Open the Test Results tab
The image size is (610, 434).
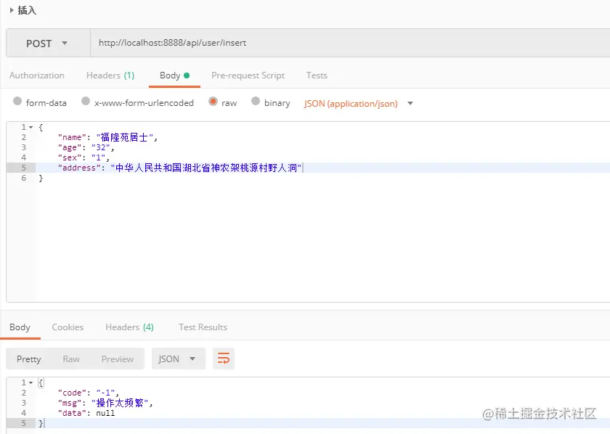[203, 327]
